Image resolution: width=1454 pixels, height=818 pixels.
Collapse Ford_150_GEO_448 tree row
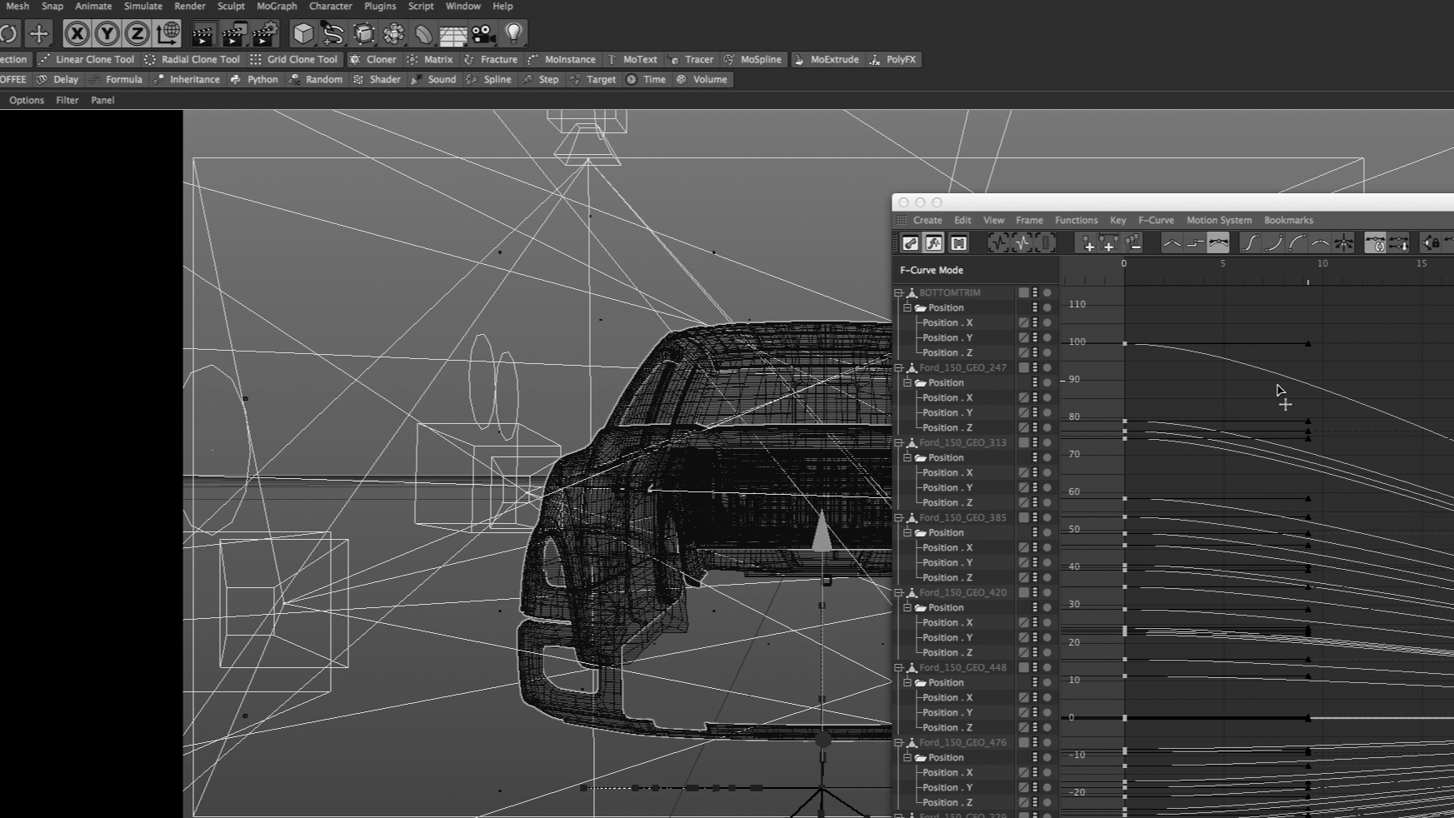click(898, 667)
